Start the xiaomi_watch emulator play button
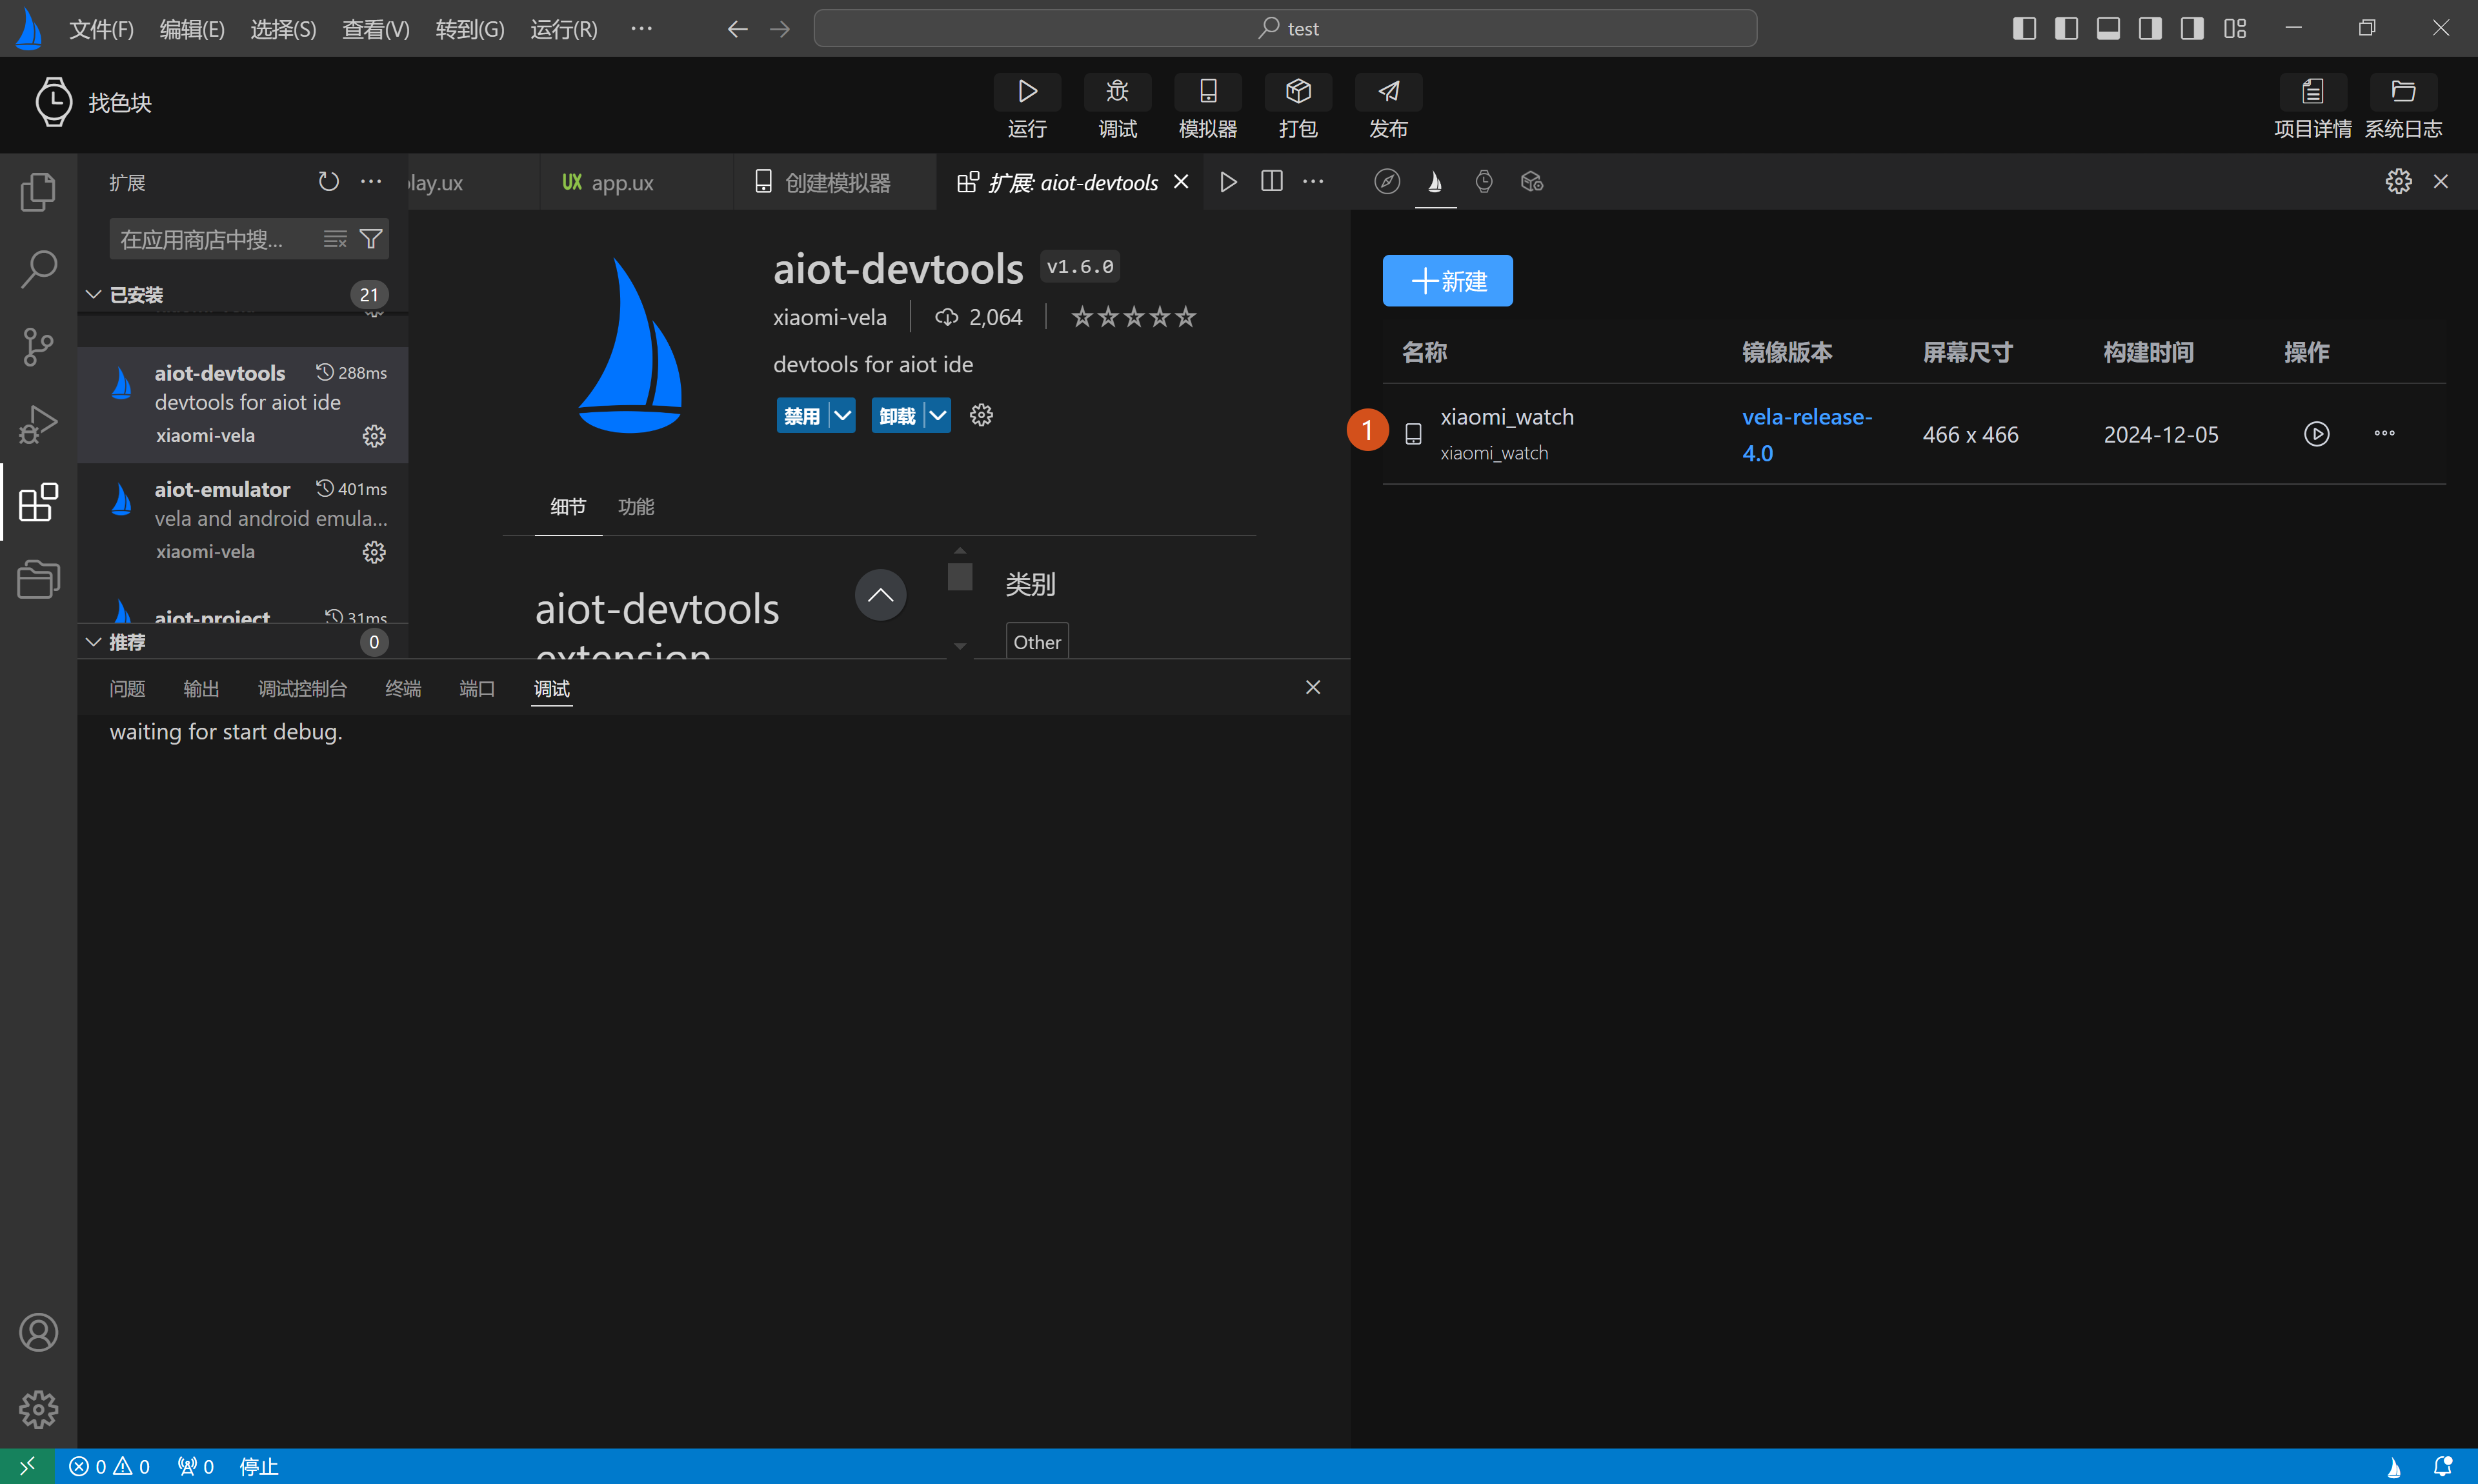Viewport: 2478px width, 1484px height. [2316, 434]
